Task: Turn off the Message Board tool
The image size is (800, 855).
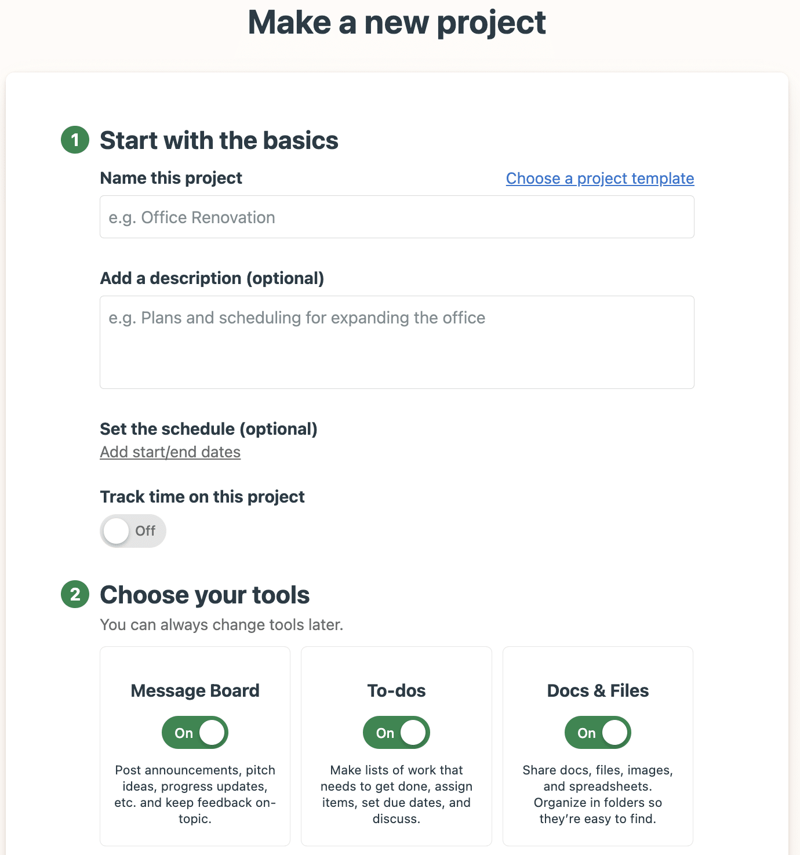Action: coord(195,732)
